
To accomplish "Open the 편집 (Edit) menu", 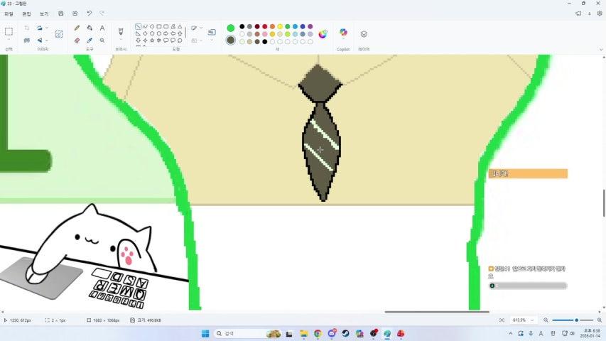I will (x=26, y=14).
